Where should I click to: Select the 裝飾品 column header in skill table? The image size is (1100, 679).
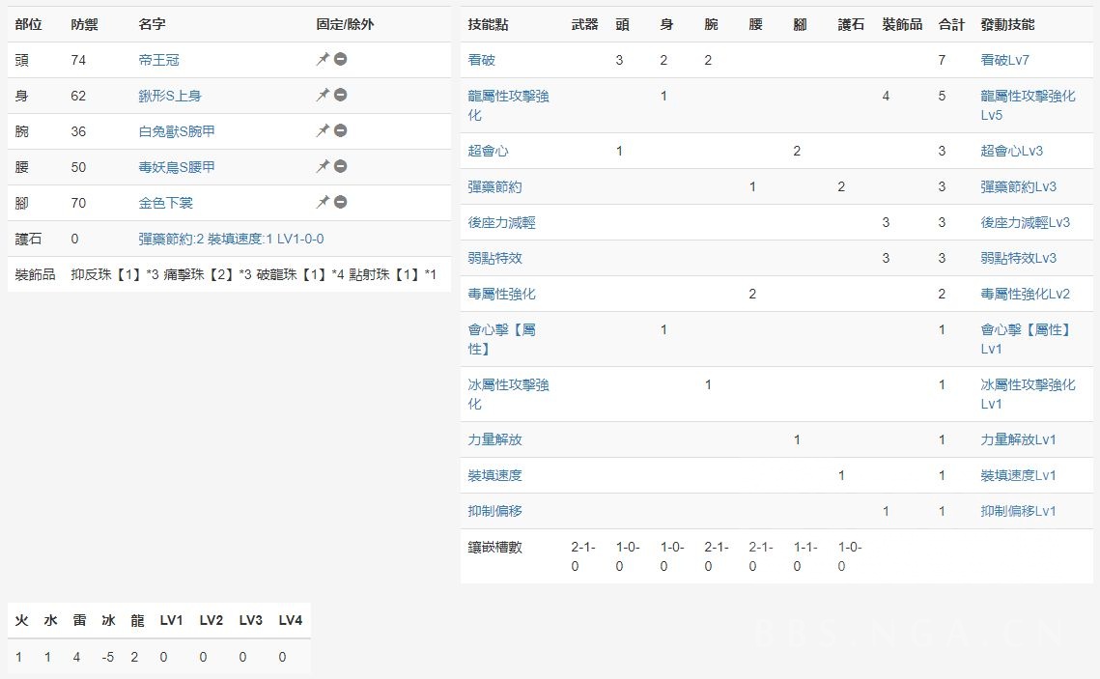pos(902,24)
